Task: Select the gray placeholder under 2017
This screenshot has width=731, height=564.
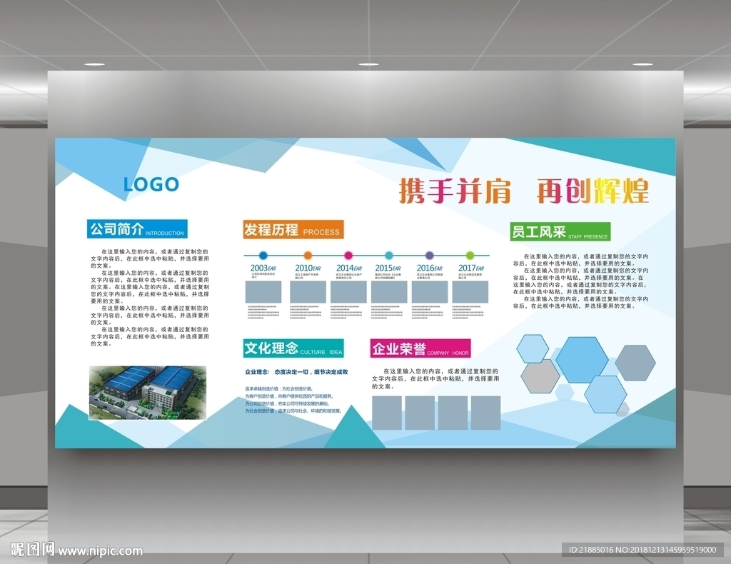Action: (470, 292)
